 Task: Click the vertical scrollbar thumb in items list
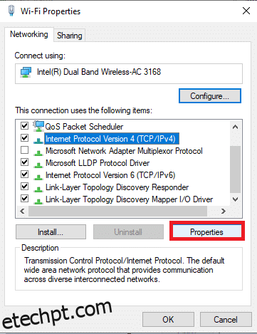coord(235,169)
